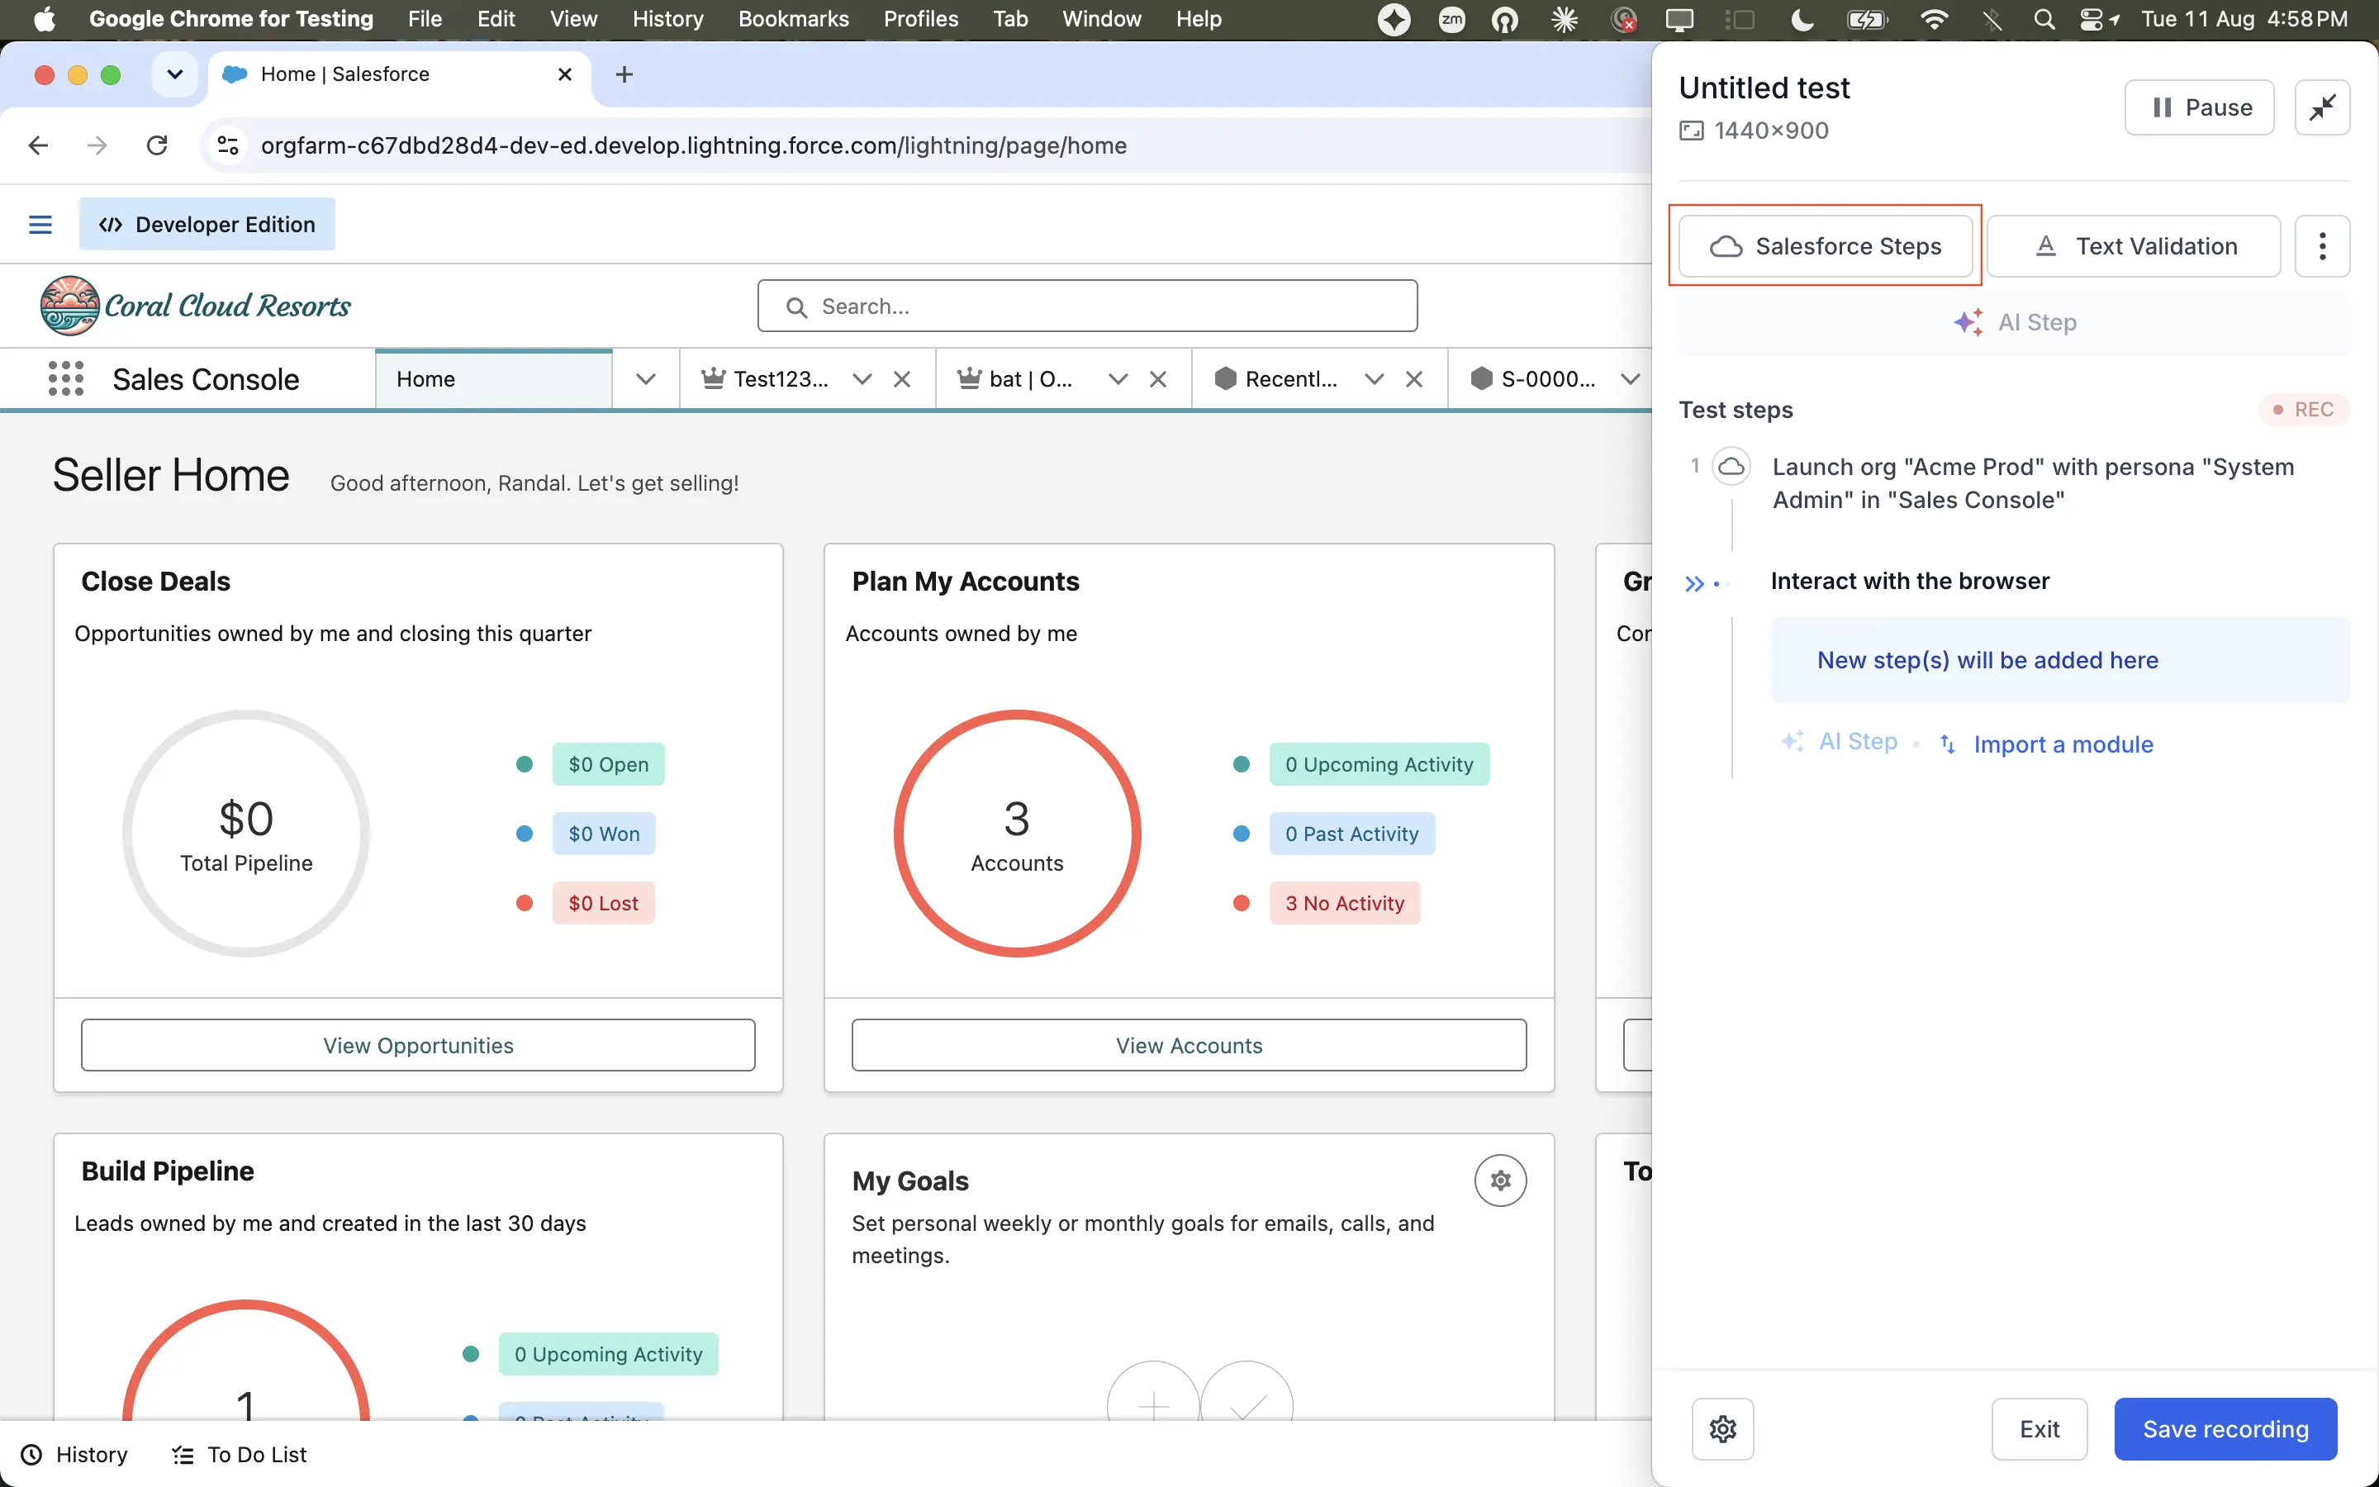2379x1487 pixels.
Task: Collapse the recorder panel with shrink icon
Action: pos(2322,107)
